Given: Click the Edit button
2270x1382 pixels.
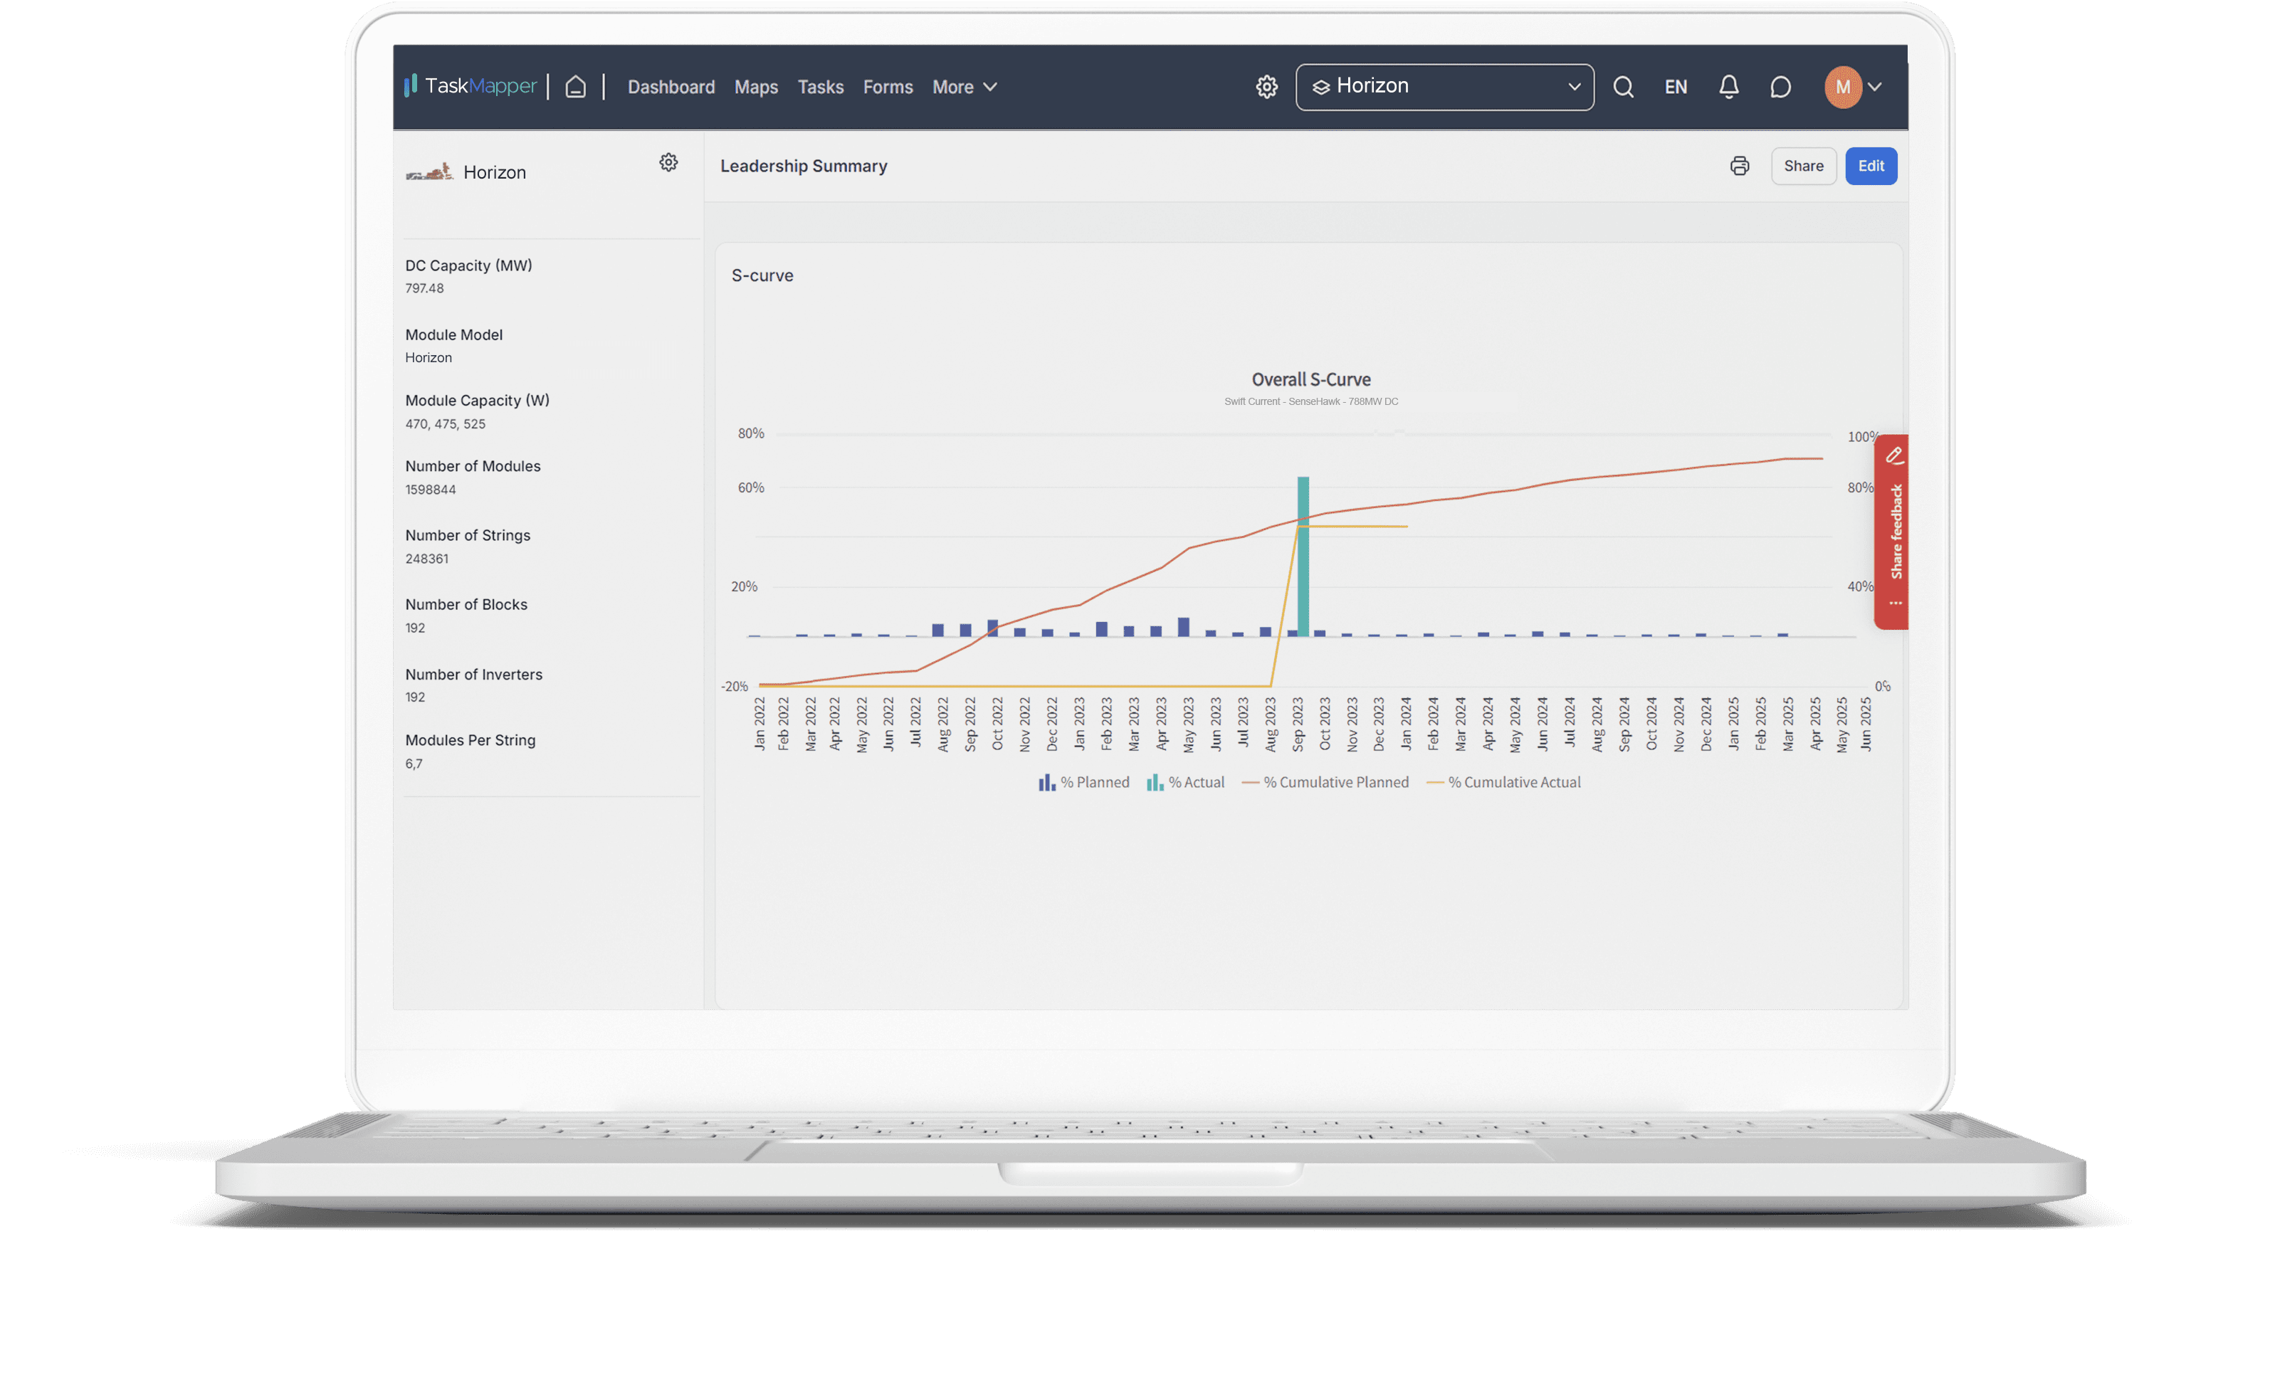Looking at the screenshot, I should pos(1871,166).
